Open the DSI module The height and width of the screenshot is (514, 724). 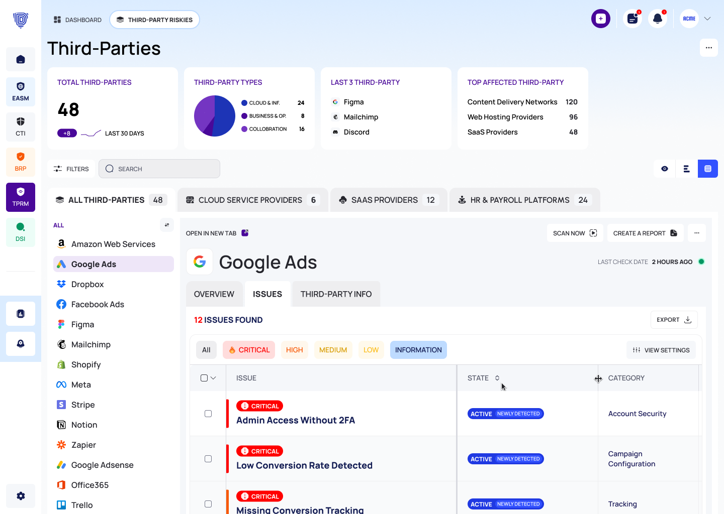(21, 232)
